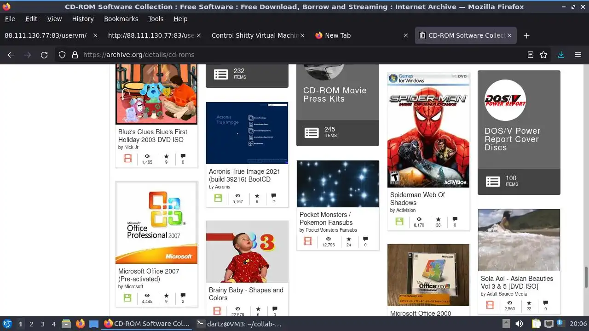Click reviews bubble under Acronis True Image
The width and height of the screenshot is (589, 331).
click(273, 196)
